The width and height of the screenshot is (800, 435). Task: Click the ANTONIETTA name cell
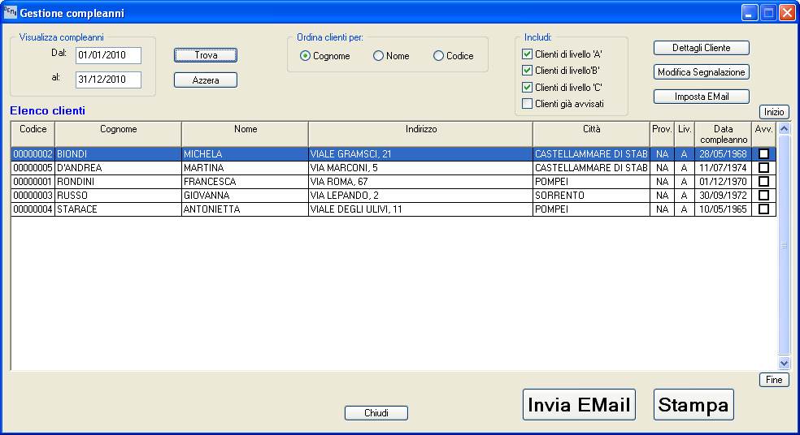(245, 209)
